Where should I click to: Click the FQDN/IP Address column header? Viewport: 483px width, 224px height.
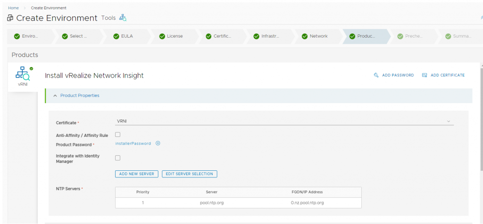click(x=307, y=192)
